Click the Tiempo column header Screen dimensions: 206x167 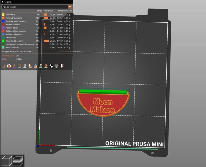coord(39,11)
